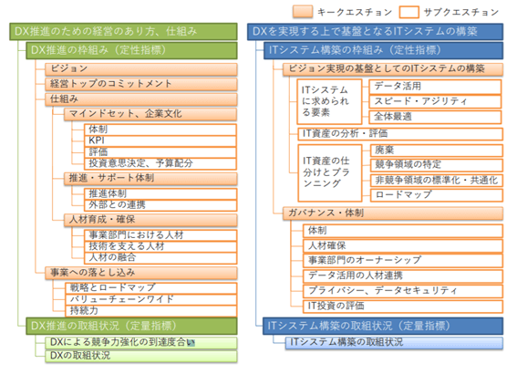Click プライバシー、データセキュリティ box
The height and width of the screenshot is (374, 517).
tap(403, 291)
